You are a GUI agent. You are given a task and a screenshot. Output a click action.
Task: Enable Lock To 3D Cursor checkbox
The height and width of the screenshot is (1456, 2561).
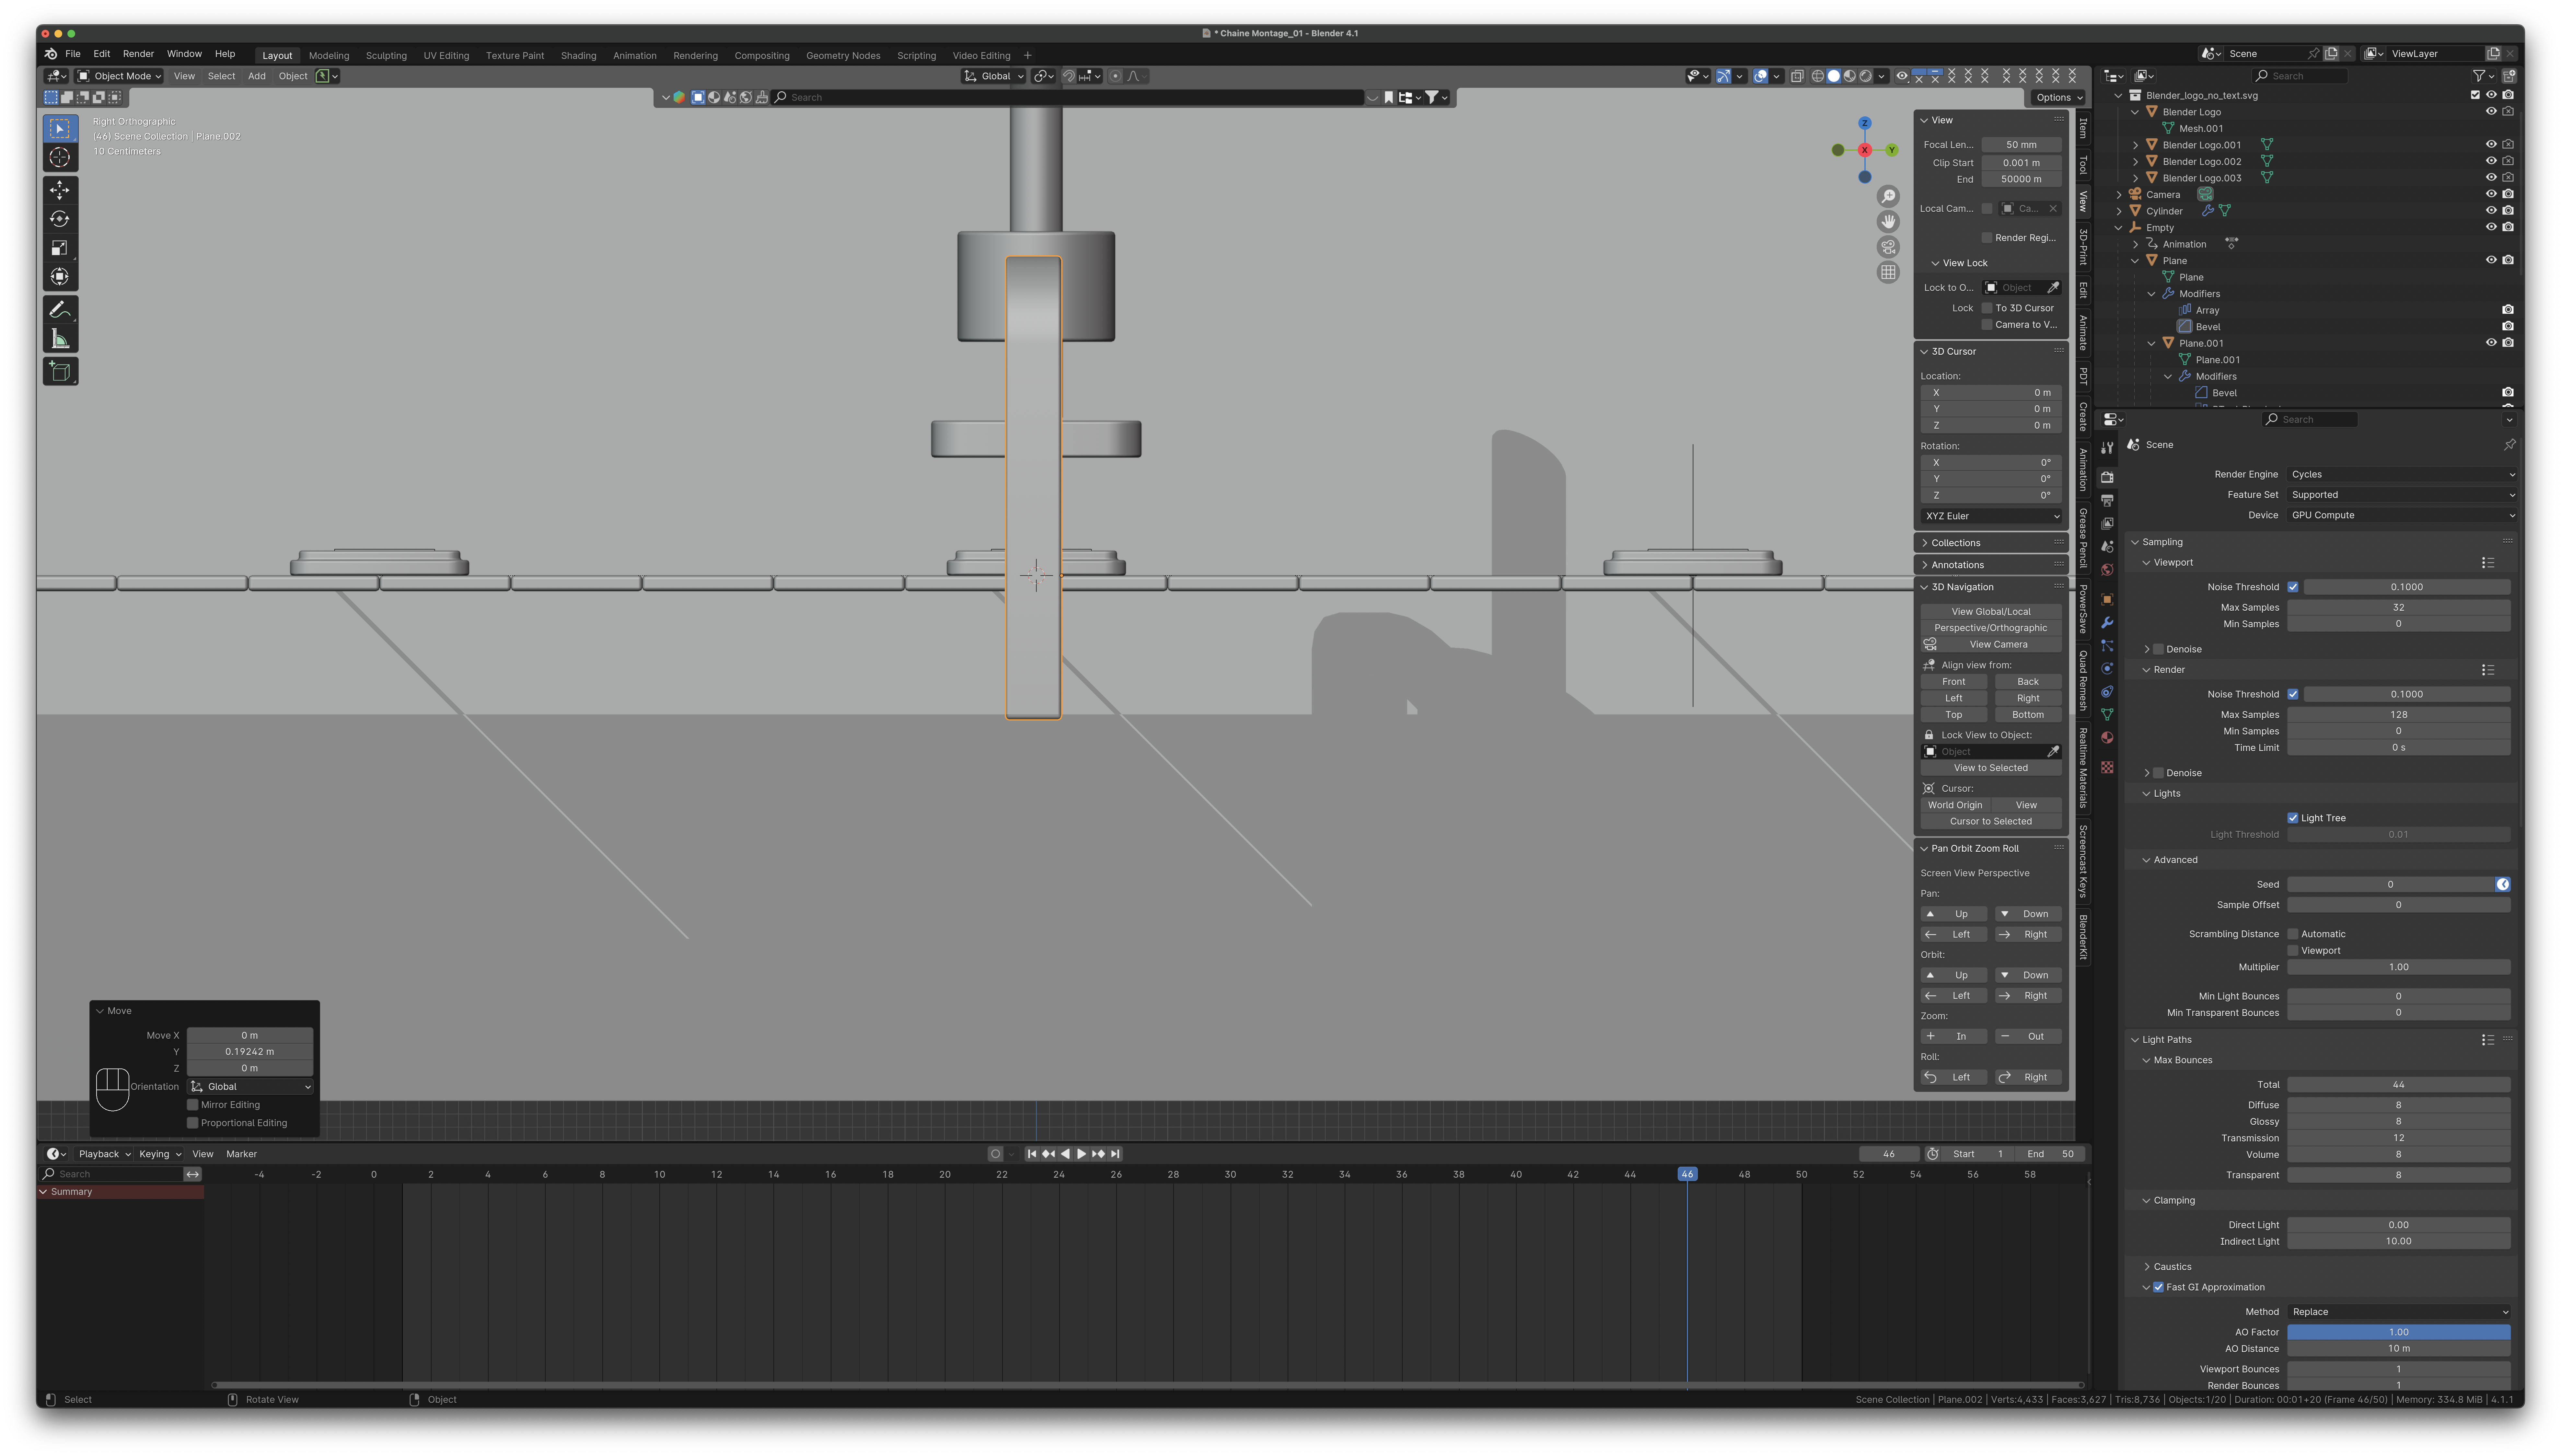tap(1987, 308)
